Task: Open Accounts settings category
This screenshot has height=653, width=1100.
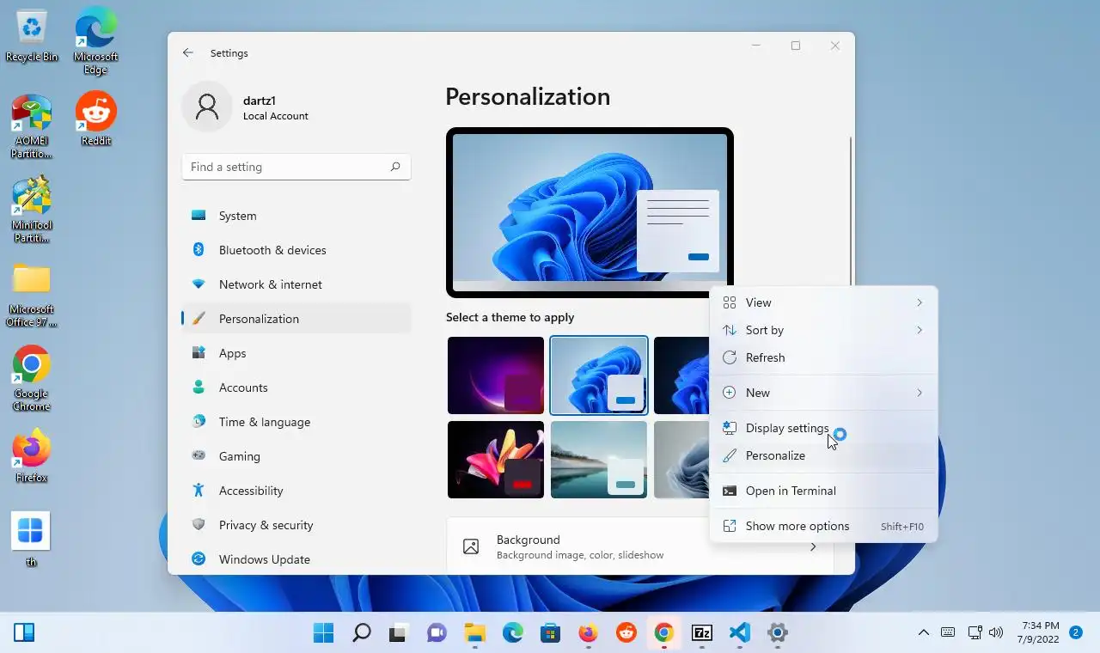Action: (296, 388)
